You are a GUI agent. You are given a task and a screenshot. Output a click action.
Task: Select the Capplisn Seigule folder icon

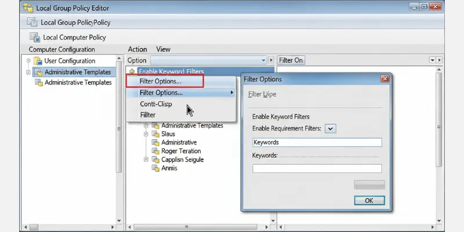point(155,159)
